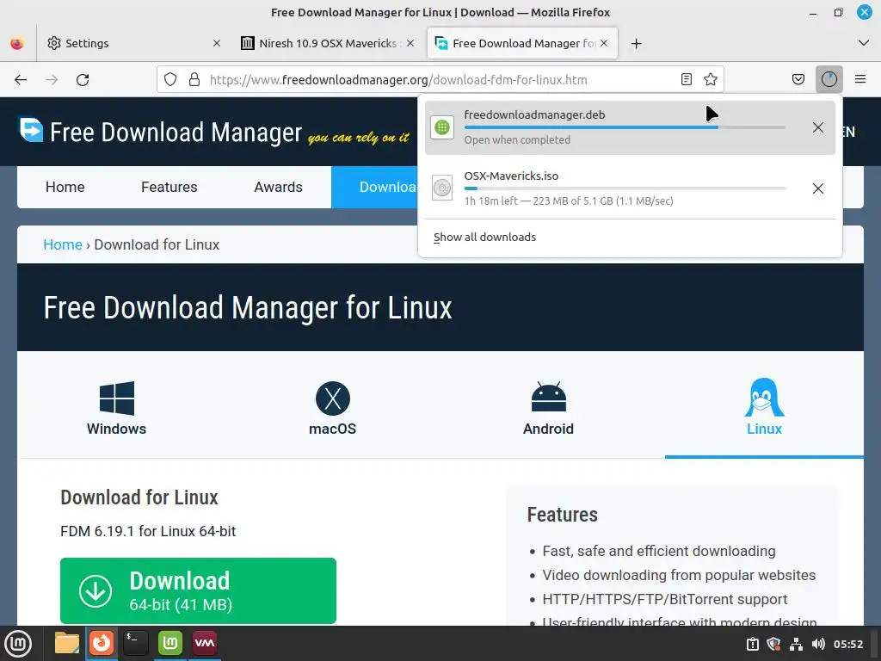Bookmark this page with the star
Viewport: 881px width, 661px height.
click(710, 79)
